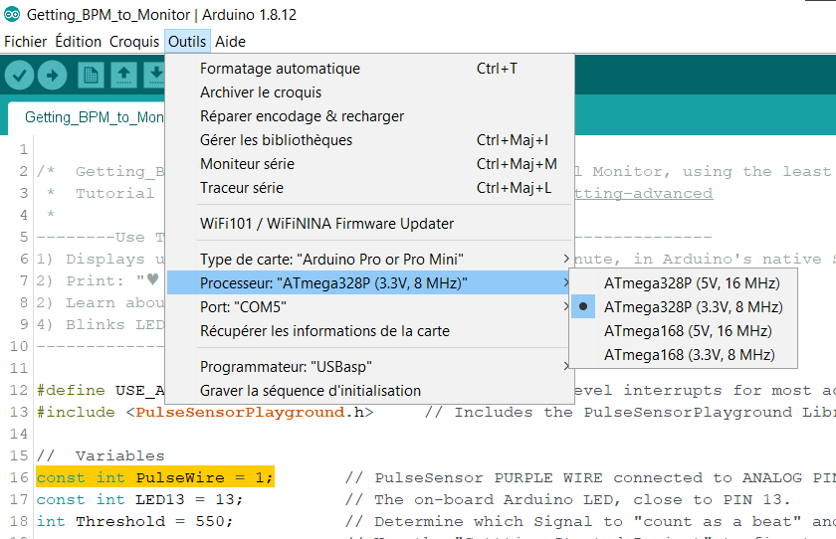Click the #define USE_A line
This screenshot has width=836, height=539.
pos(101,391)
